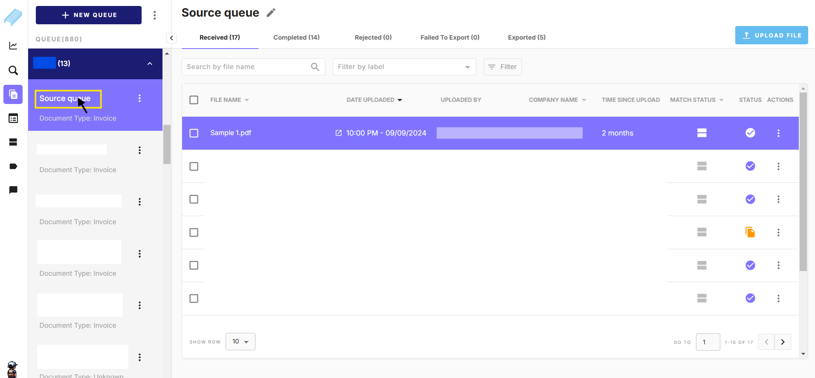815x378 pixels.
Task: Collapse the (13) queue group chevron
Action: [x=150, y=63]
